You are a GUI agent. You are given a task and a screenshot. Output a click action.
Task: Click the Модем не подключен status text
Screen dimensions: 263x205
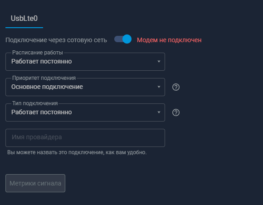coord(169,40)
